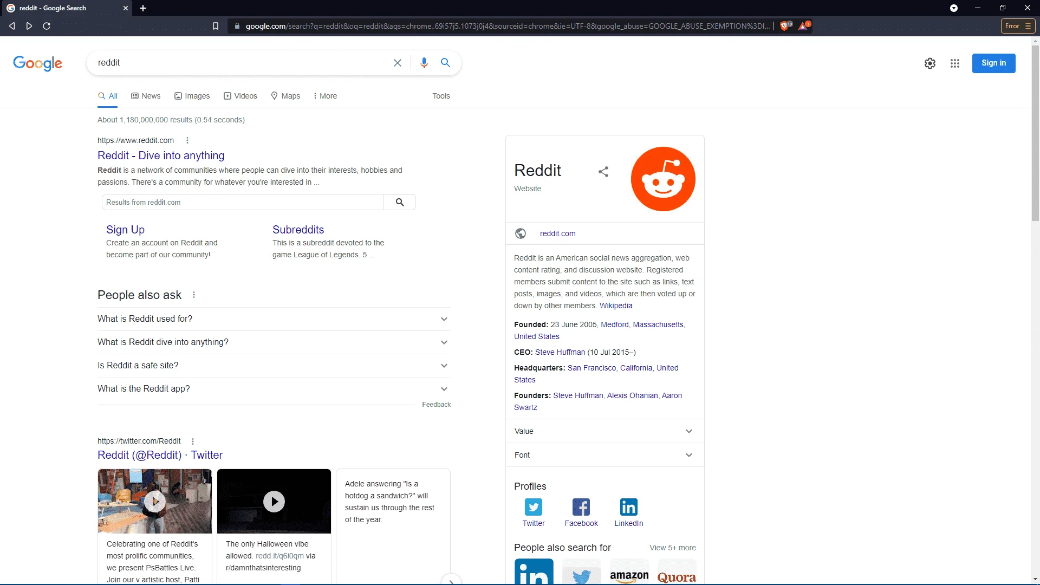Click the "Results from reddit.com" search field
Viewport: 1040px width, 585px height.
coord(243,202)
